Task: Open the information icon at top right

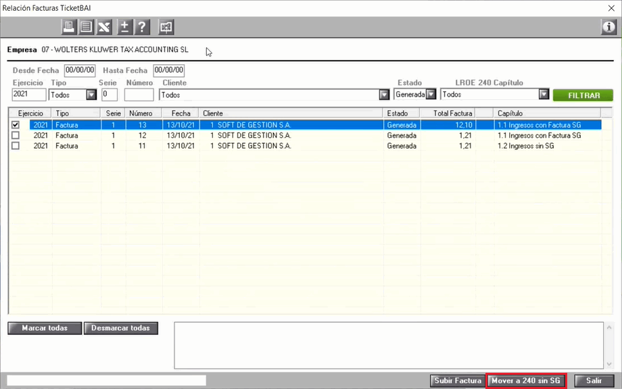Action: (x=608, y=27)
